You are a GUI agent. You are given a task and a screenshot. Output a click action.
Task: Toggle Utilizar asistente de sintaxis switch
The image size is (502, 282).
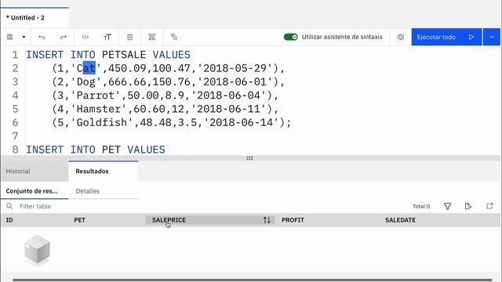(x=290, y=37)
